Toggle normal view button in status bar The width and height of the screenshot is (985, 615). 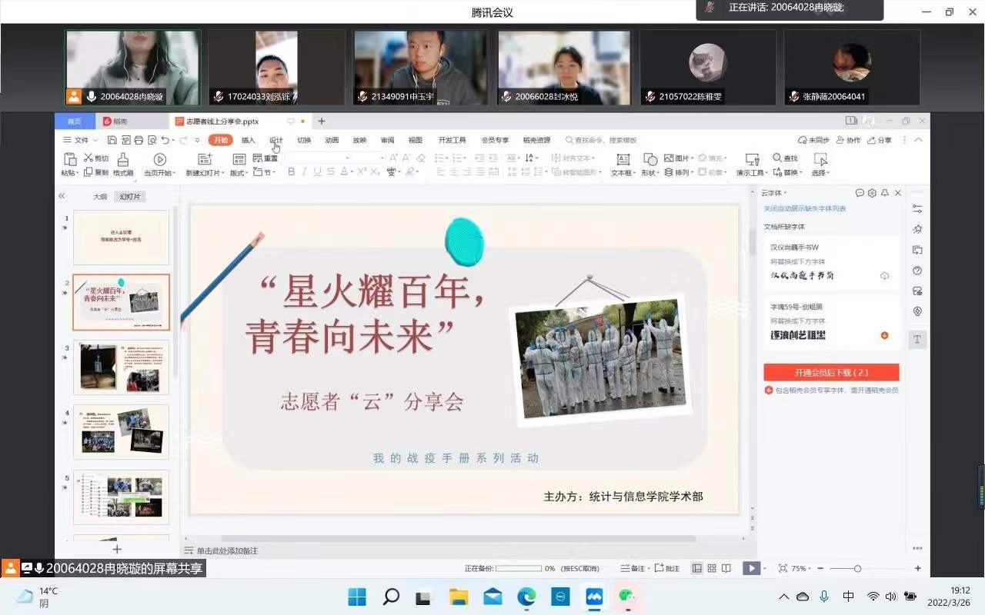(x=697, y=568)
